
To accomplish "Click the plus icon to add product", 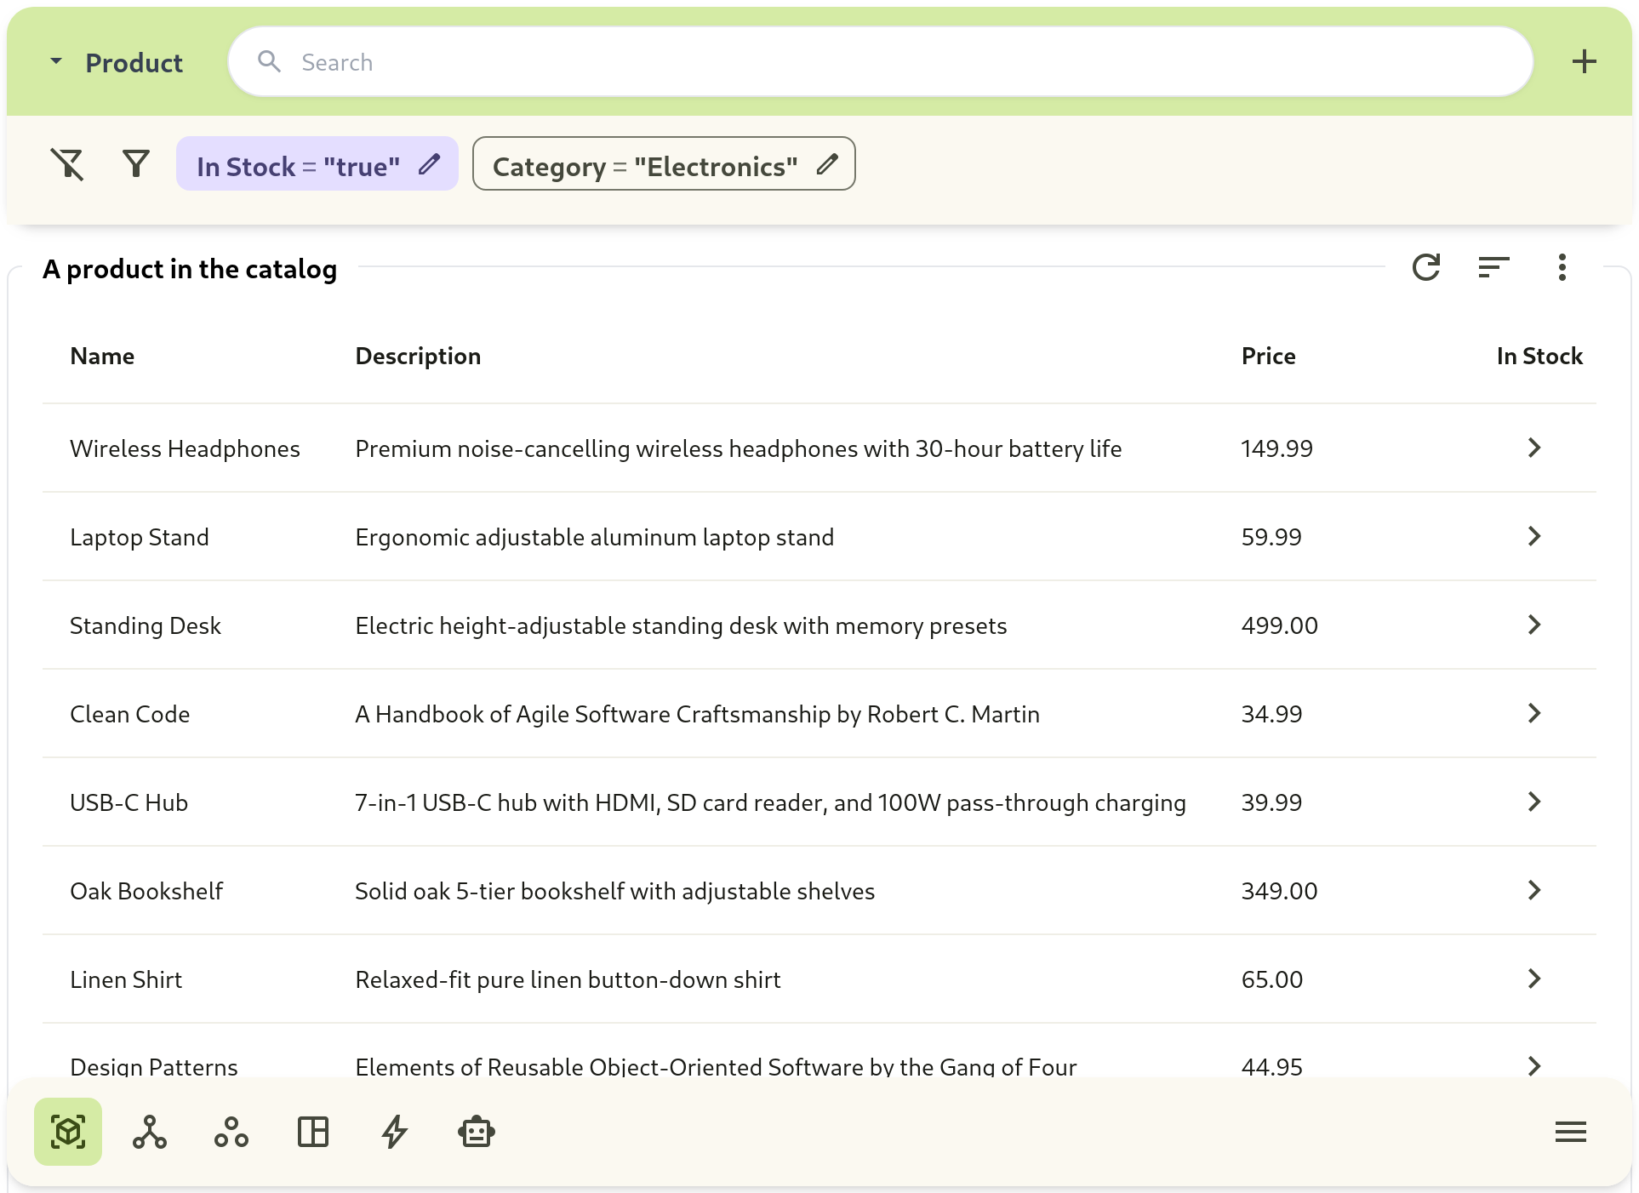I will click(1584, 61).
